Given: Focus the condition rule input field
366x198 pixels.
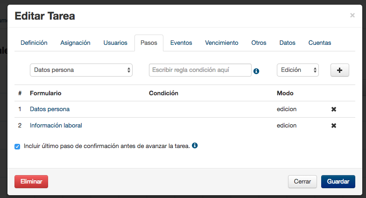Looking at the screenshot, I should (200, 70).
